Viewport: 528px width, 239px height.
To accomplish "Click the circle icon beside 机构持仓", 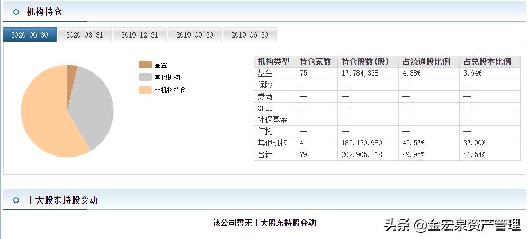I will pyautogui.click(x=16, y=12).
